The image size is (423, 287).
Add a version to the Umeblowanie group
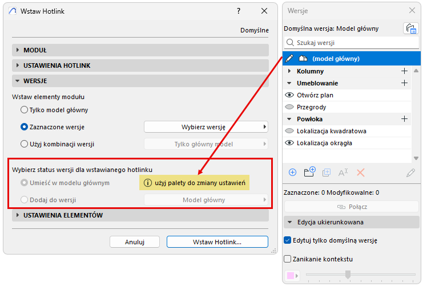point(405,83)
